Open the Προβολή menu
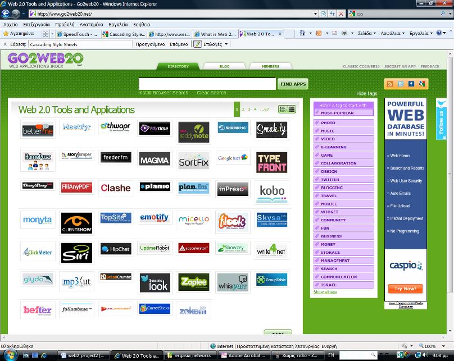Screen dimensions: 454x361 [x=65, y=25]
